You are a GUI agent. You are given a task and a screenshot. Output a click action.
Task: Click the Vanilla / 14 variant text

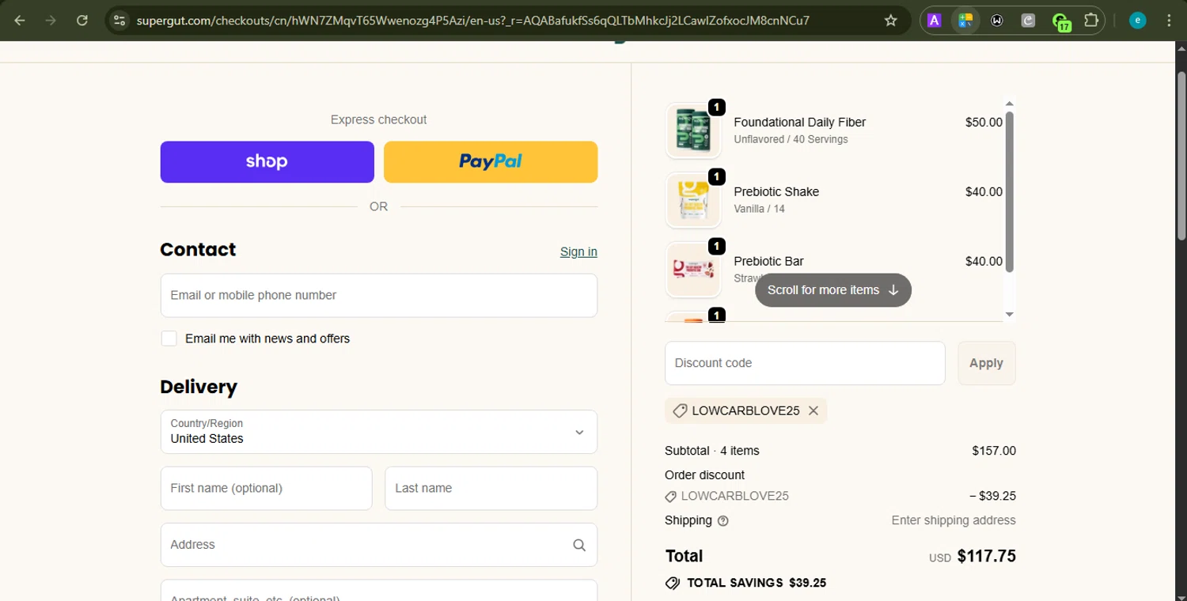(x=759, y=209)
